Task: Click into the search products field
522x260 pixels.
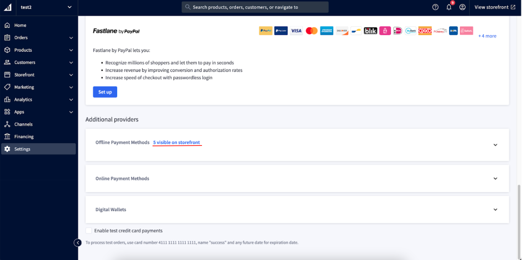Action: [255, 7]
